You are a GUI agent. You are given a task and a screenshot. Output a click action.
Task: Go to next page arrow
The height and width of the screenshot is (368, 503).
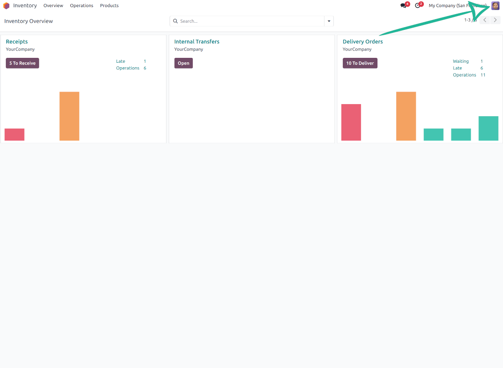(x=495, y=20)
